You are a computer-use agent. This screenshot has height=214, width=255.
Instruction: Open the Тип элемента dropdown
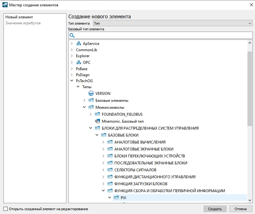point(172,23)
